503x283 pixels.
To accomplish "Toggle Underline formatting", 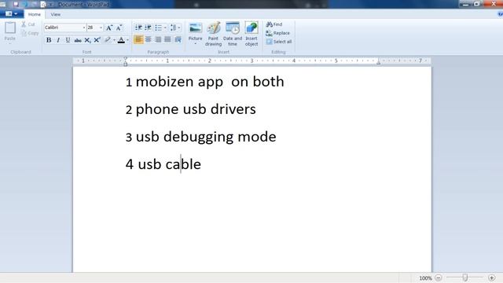I will 68,40.
